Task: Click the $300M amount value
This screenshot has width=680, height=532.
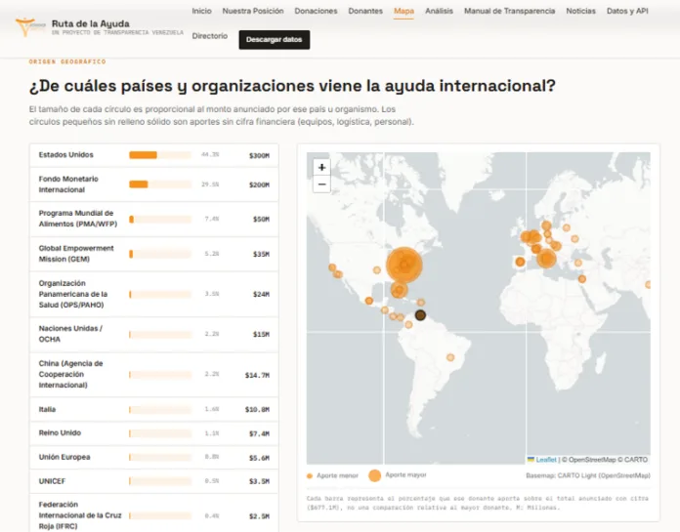Action: [259, 155]
